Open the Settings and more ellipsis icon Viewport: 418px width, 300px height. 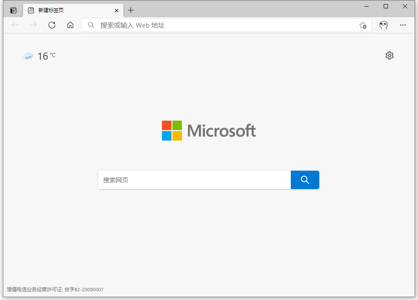[403, 25]
